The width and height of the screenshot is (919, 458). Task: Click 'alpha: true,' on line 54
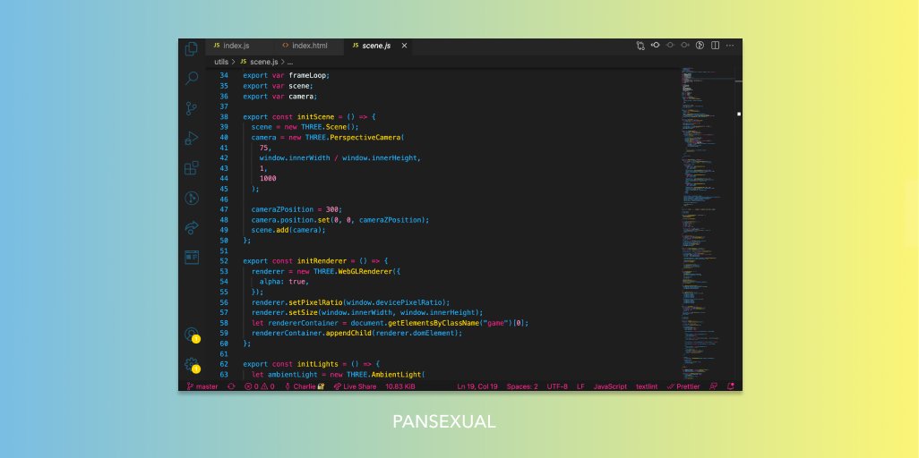point(284,282)
